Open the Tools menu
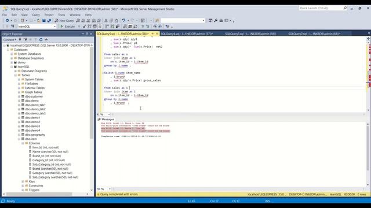The height and width of the screenshot is (208, 371). 61,15
